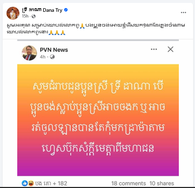Open the Dana Try profile name link
This screenshot has height=188, width=195.
click(42, 10)
